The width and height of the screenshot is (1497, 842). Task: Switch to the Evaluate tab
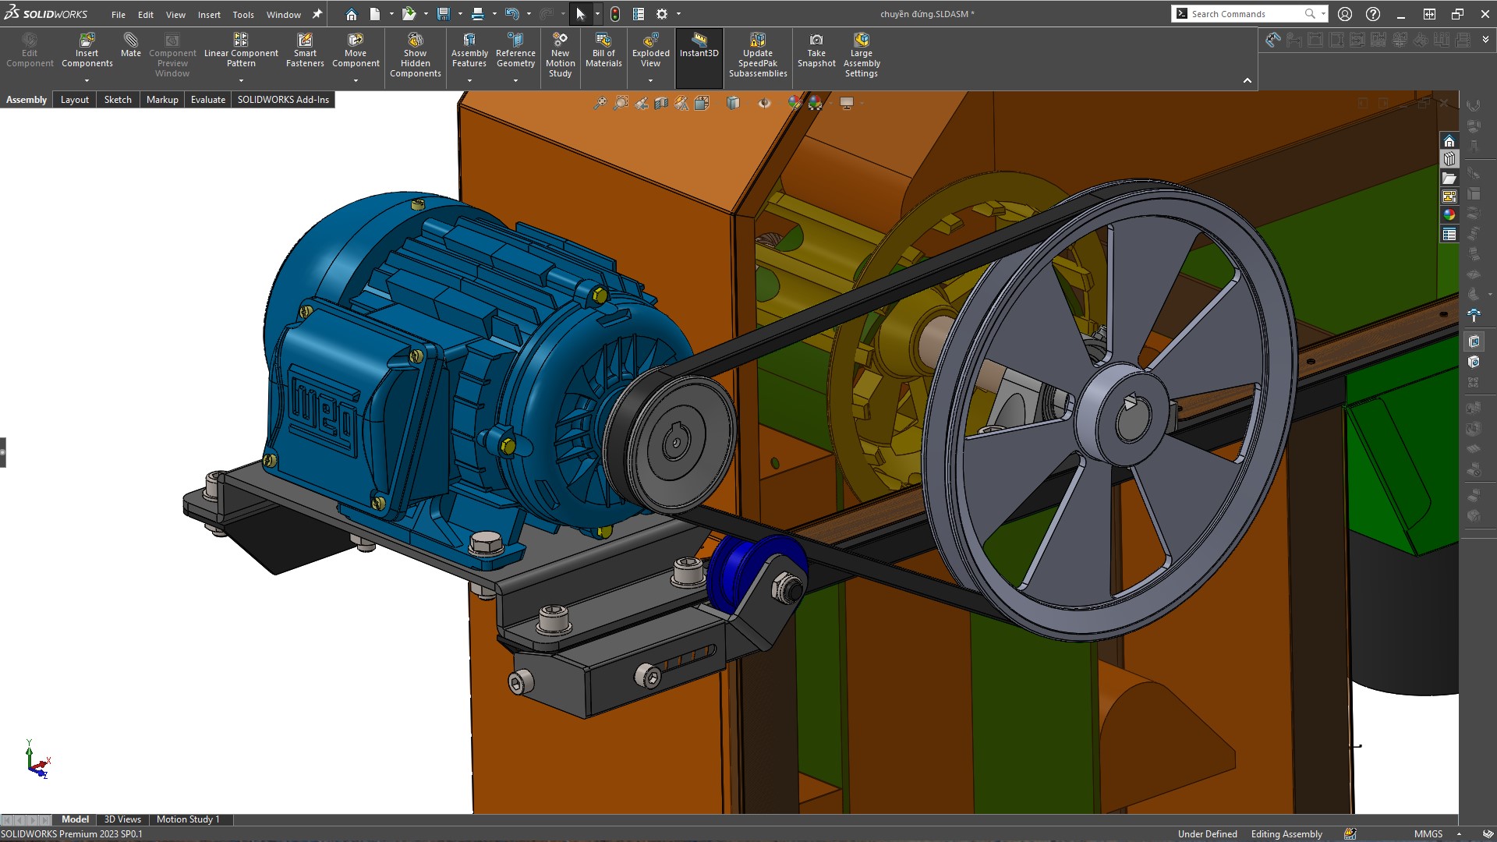[x=208, y=100]
